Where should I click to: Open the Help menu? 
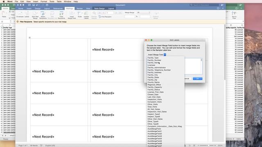76,1
